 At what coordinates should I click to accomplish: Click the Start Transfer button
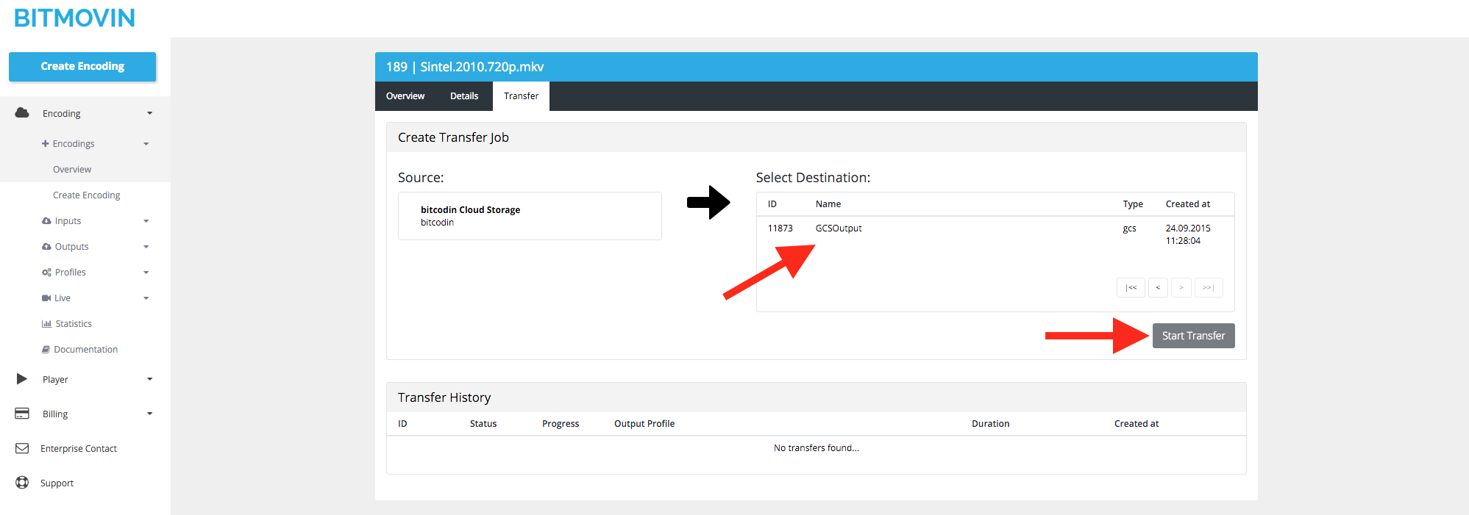coord(1193,336)
